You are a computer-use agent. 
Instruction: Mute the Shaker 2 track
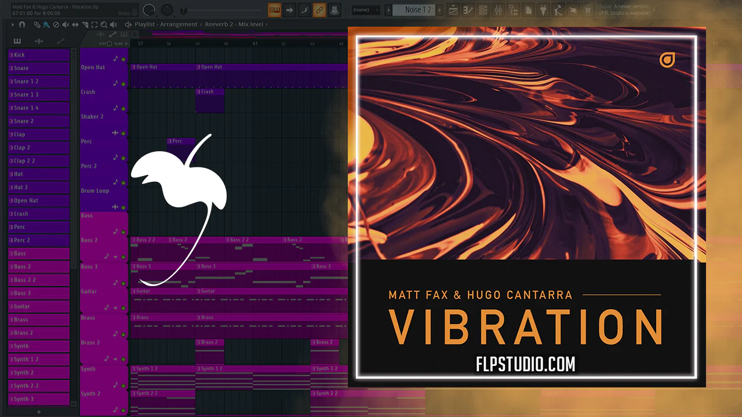[x=123, y=133]
